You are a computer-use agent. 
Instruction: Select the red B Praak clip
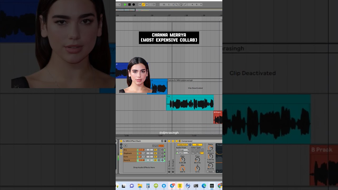pyautogui.click(x=218, y=117)
